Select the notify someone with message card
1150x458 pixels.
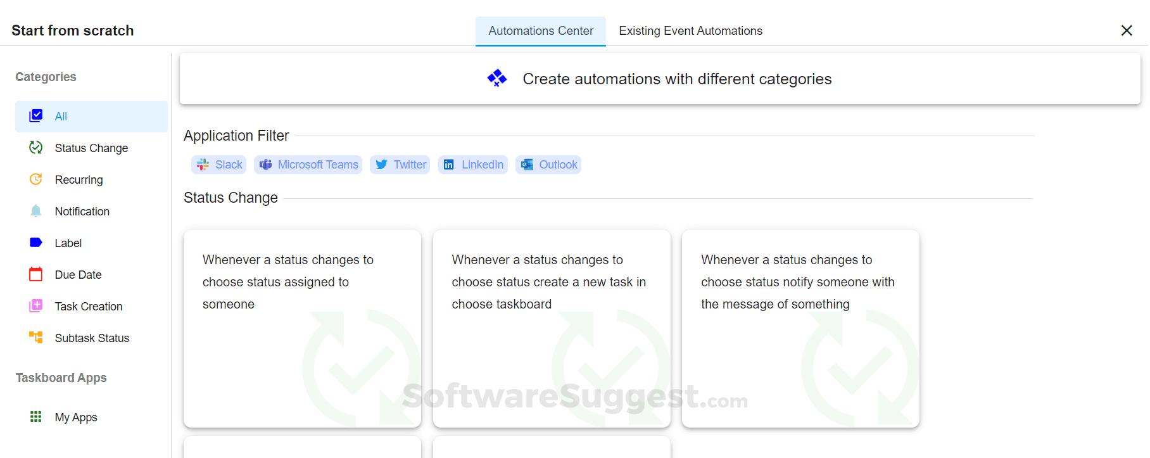pos(800,328)
